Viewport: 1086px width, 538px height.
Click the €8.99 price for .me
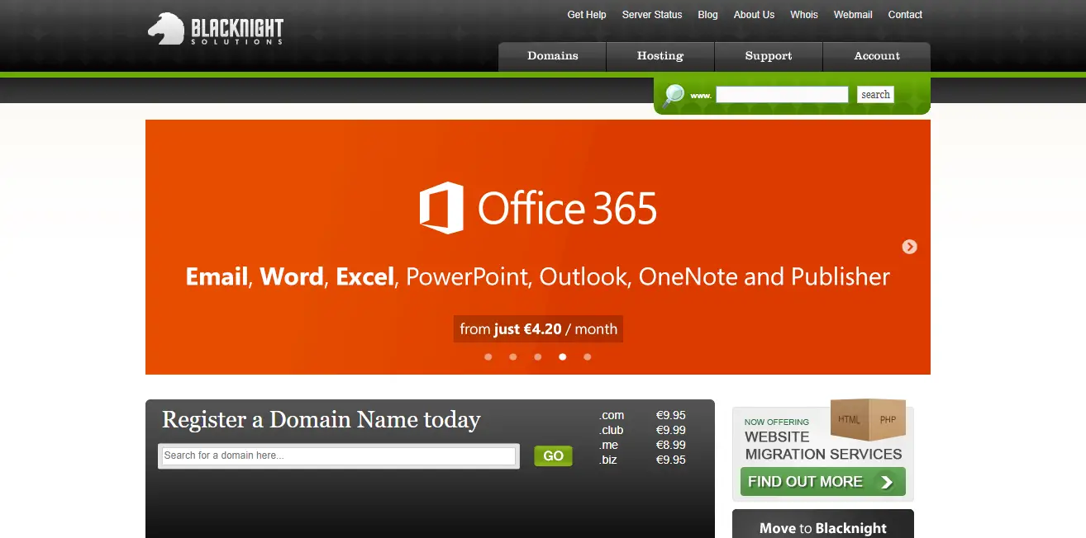tap(671, 445)
